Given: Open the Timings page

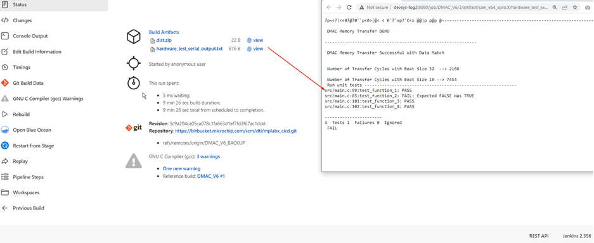Looking at the screenshot, I should [22, 67].
